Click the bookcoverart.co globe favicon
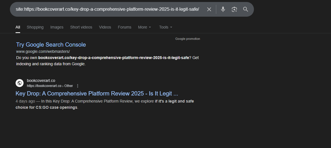The image size is (331, 148). tap(20, 83)
